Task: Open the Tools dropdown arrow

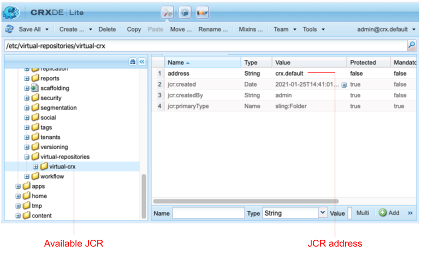Action: (323, 29)
